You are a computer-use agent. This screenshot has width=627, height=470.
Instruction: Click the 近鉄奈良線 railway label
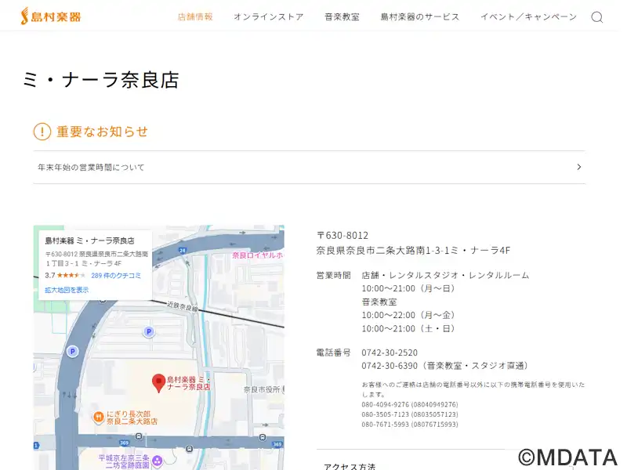click(183, 306)
